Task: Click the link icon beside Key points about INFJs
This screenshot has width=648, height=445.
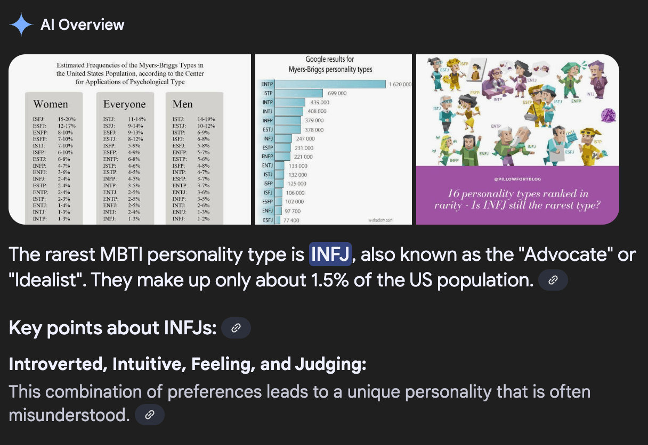Action: pos(236,328)
